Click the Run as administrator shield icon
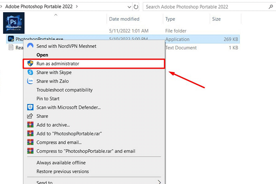Image resolution: width=276 pixels, height=184 pixels. click(30, 64)
